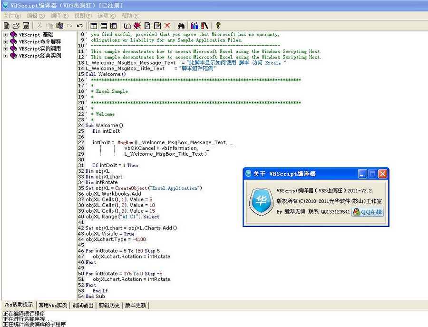This screenshot has width=428, height=327.
Task: Click line 44 objXLchart.Type = -4100
Action: pyautogui.click(x=116, y=239)
